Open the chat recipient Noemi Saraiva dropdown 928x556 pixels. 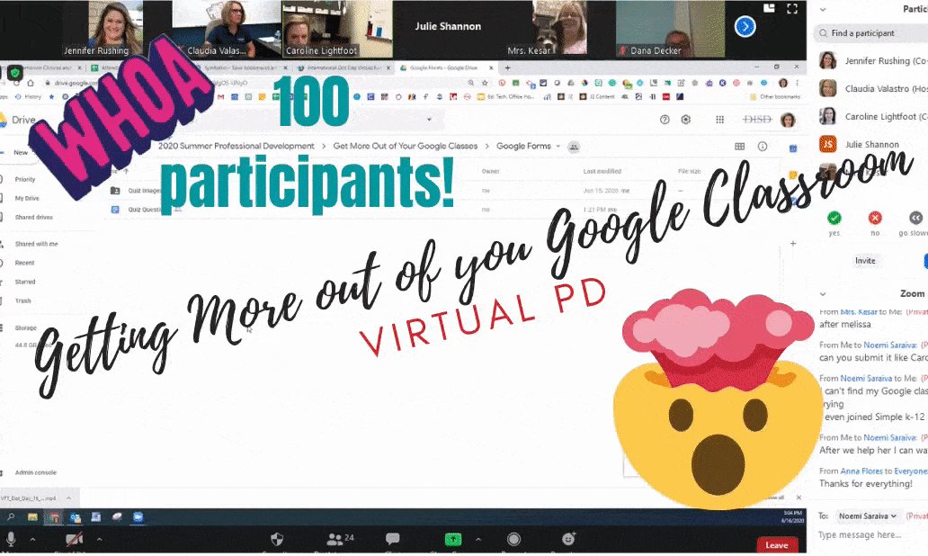[x=867, y=516]
